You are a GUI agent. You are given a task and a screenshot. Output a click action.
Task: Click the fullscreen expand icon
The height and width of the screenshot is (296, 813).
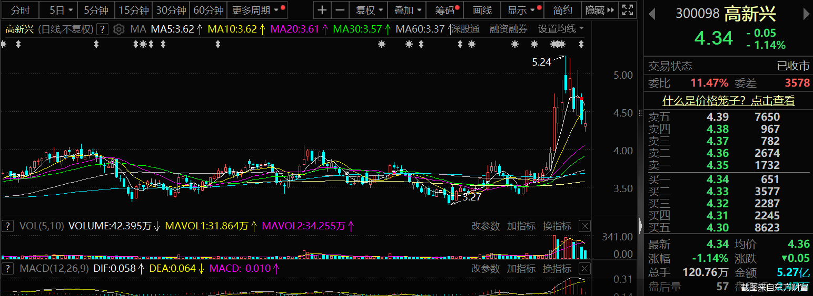tap(627, 10)
